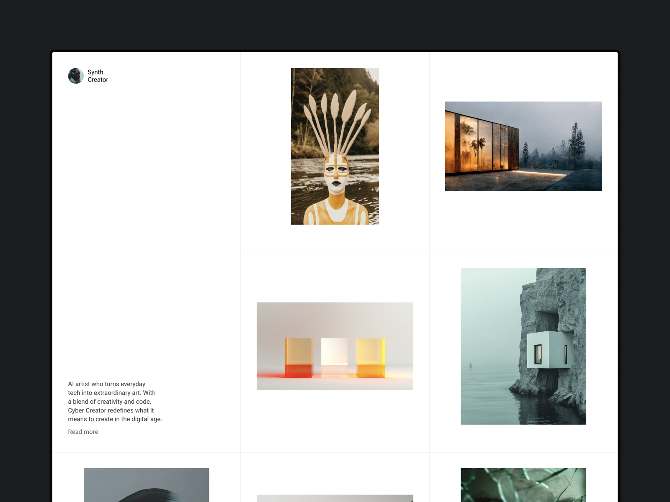This screenshot has width=670, height=502.
Task: Click the image of cubes on white backdrop
Action: click(x=335, y=346)
